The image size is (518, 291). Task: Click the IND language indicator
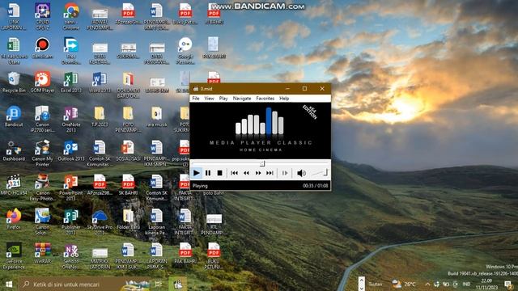click(466, 284)
